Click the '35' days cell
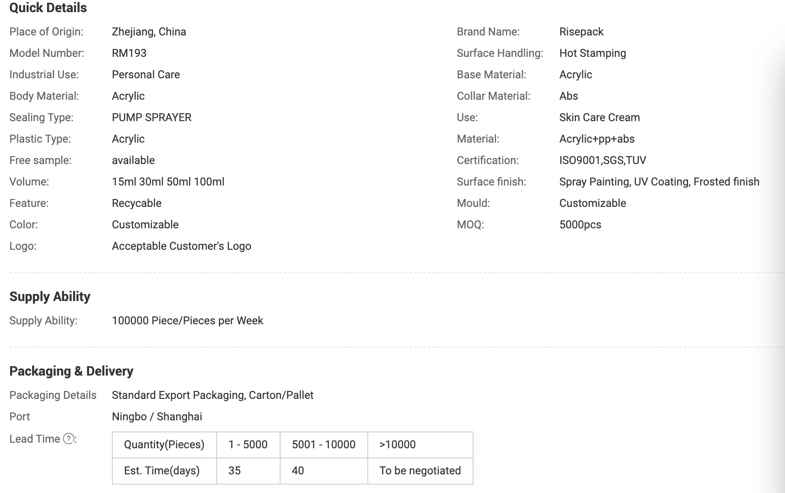Image resolution: width=785 pixels, height=493 pixels. click(248, 471)
